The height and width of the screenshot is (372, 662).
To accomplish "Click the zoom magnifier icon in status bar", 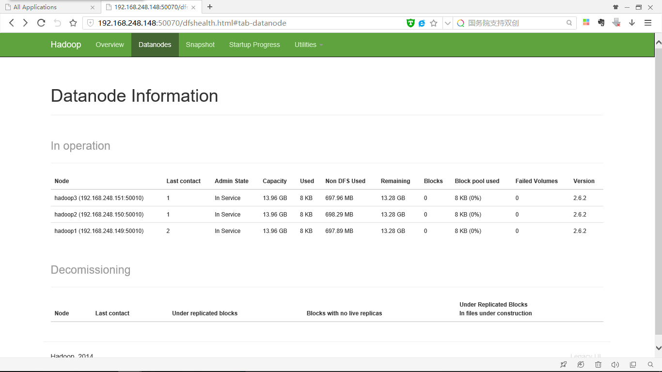I will coord(650,365).
